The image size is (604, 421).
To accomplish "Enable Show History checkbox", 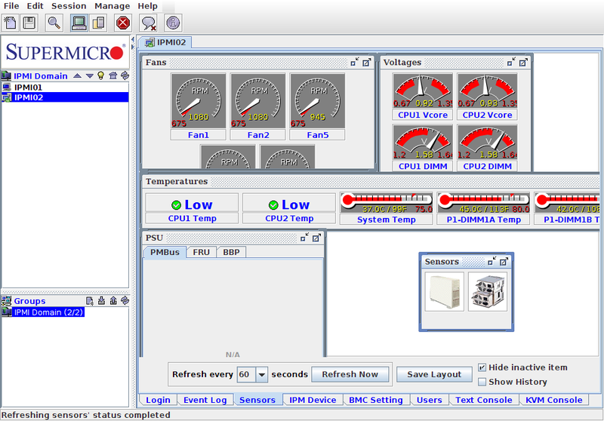I will (482, 382).
